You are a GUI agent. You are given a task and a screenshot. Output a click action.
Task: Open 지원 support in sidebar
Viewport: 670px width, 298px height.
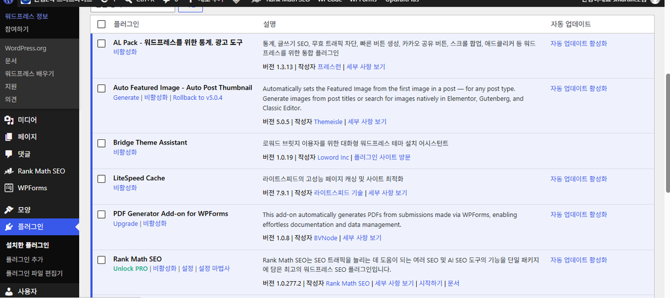coord(10,86)
